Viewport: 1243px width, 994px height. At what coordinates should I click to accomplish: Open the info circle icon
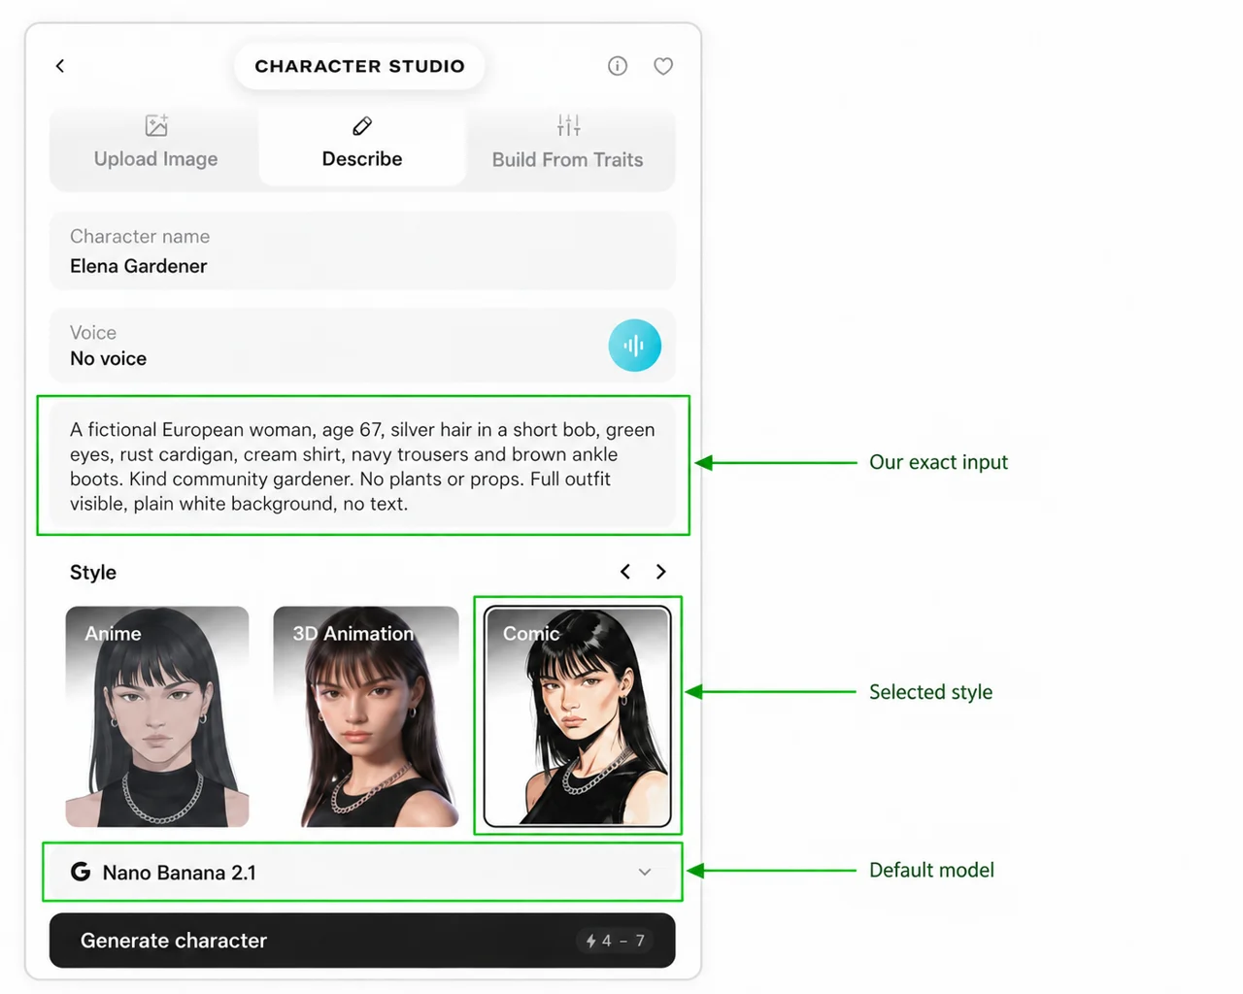[618, 66]
